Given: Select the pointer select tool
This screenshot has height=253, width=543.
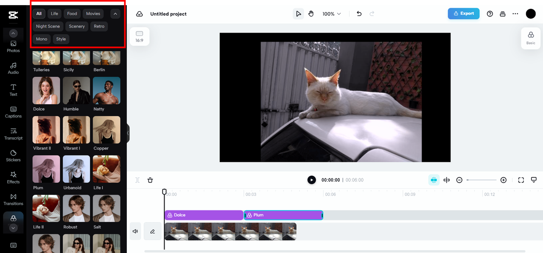Looking at the screenshot, I should [x=298, y=14].
